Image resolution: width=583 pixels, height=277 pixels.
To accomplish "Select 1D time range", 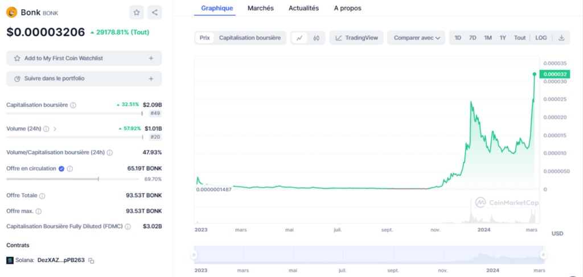I will click(458, 38).
